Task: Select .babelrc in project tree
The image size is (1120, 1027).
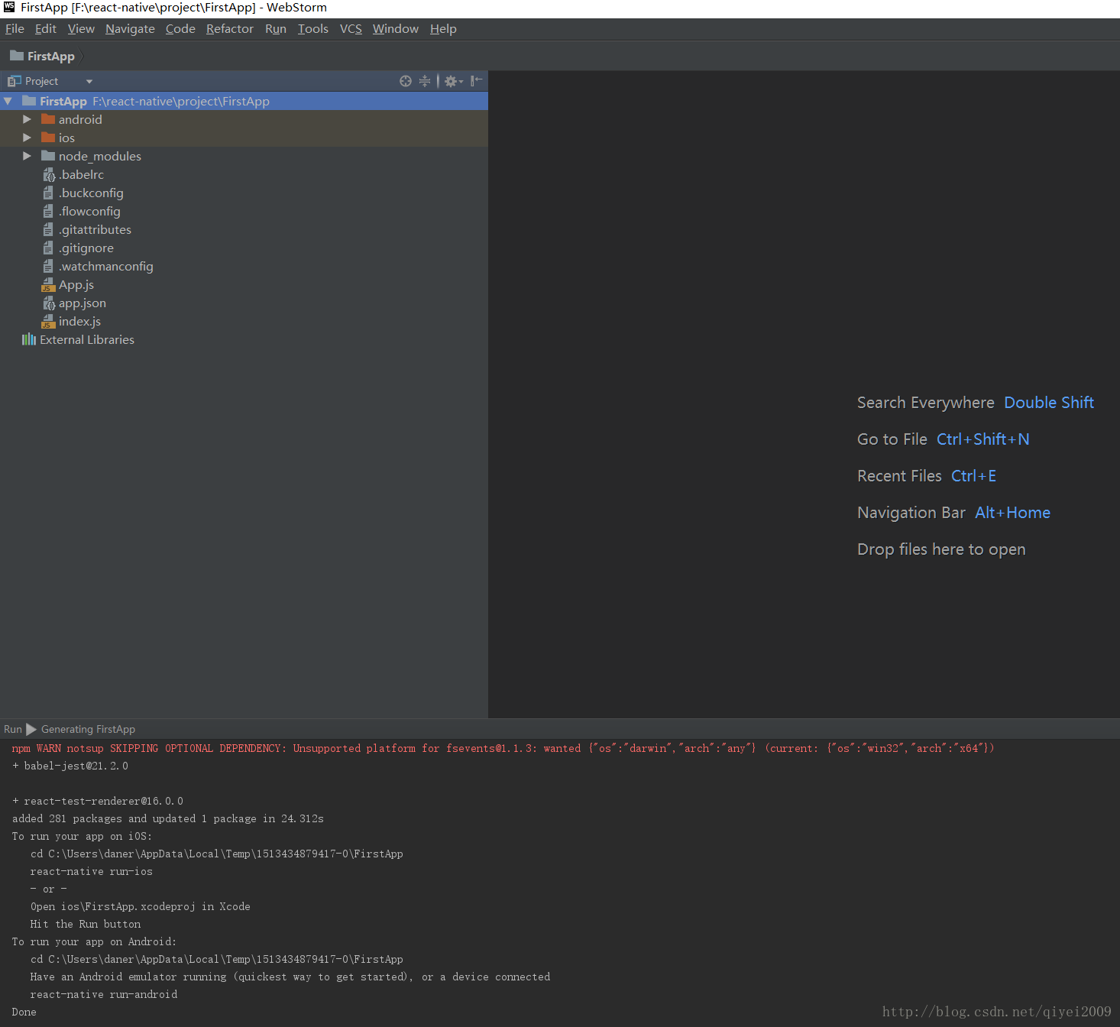Action: 81,175
